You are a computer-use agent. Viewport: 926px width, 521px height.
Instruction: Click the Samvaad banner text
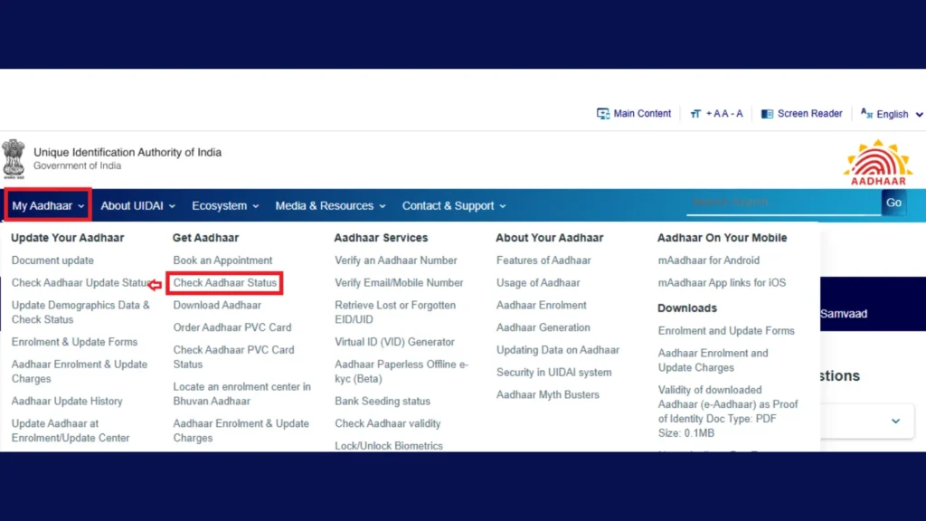click(844, 314)
